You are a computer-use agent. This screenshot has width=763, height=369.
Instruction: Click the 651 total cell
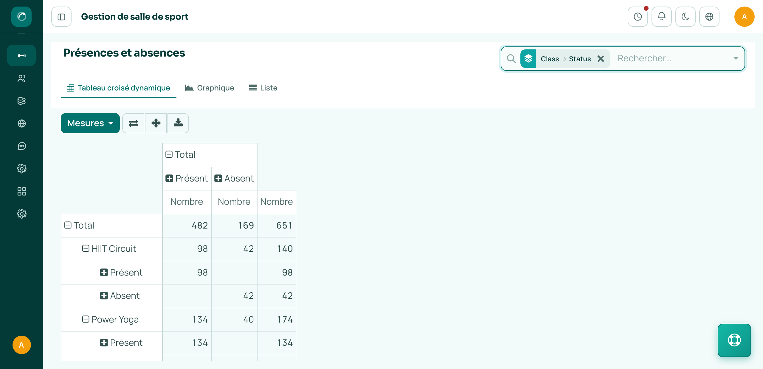277,226
